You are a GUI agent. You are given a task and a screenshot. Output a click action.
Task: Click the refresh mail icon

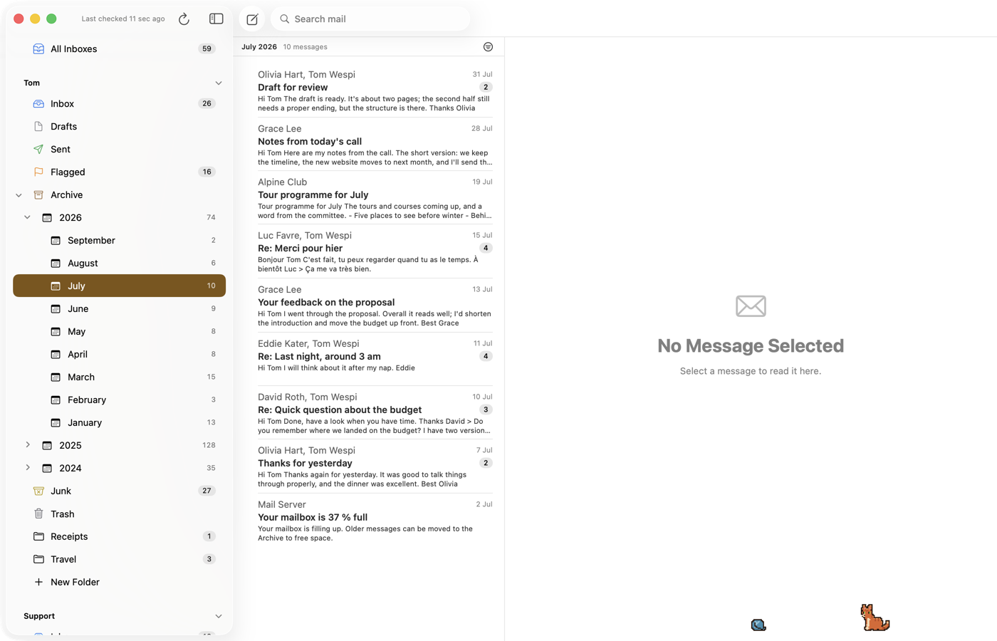coord(184,19)
